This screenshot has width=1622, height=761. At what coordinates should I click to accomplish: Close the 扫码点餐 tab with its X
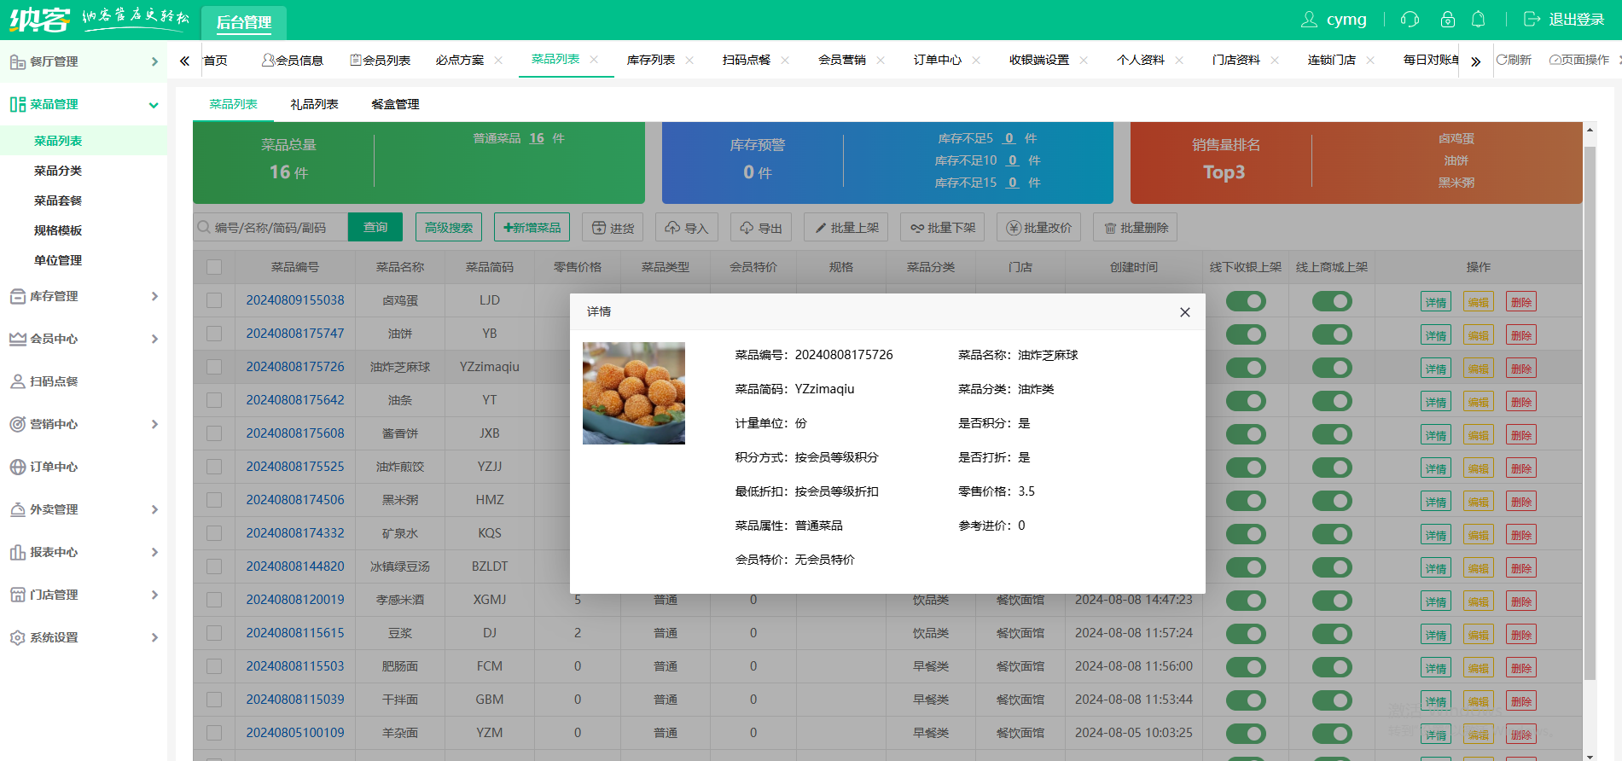pyautogui.click(x=785, y=60)
